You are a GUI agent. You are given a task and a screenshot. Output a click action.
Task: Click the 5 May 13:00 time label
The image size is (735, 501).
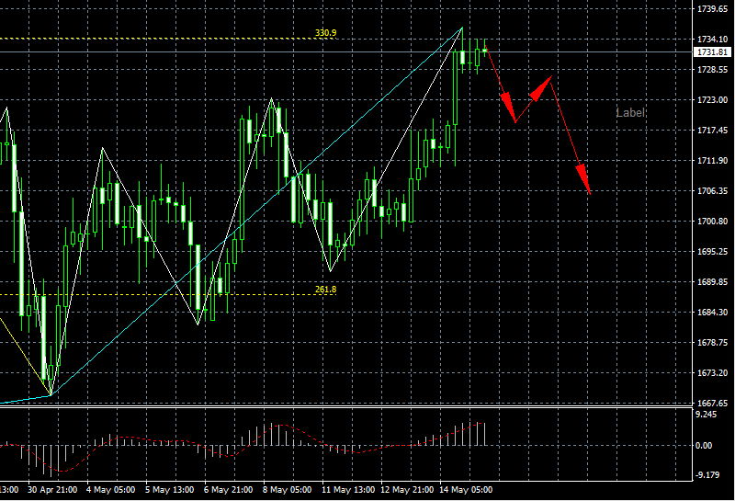(169, 490)
